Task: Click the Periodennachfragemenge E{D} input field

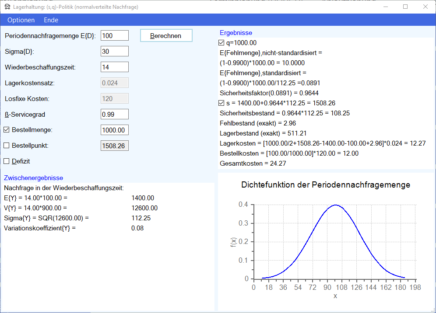Action: tap(114, 35)
